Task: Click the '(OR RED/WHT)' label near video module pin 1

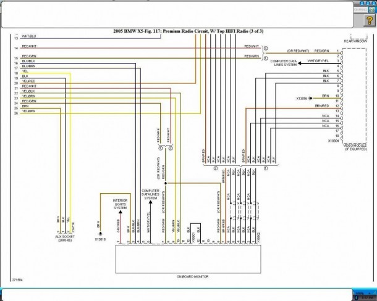Action: pyautogui.click(x=298, y=51)
